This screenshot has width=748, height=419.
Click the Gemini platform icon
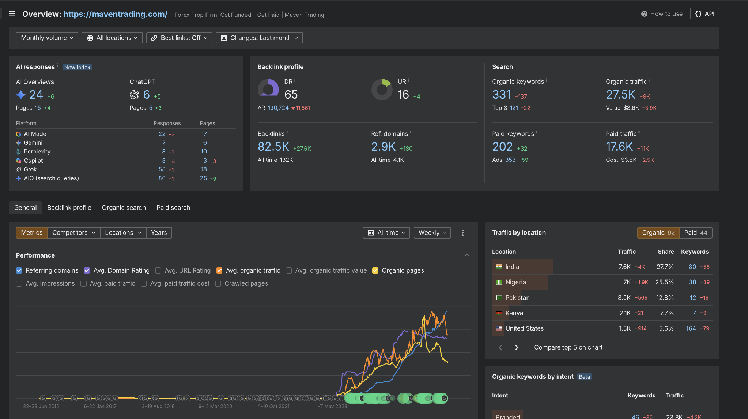click(x=19, y=143)
